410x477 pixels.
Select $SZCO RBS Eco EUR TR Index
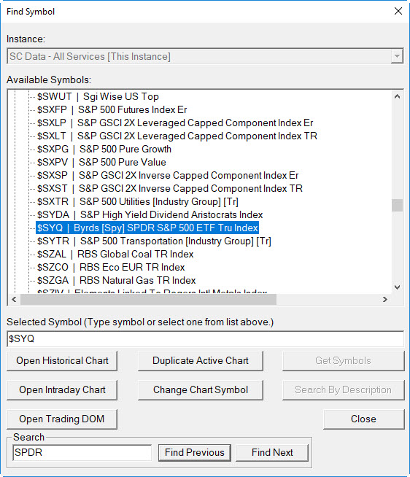click(111, 267)
